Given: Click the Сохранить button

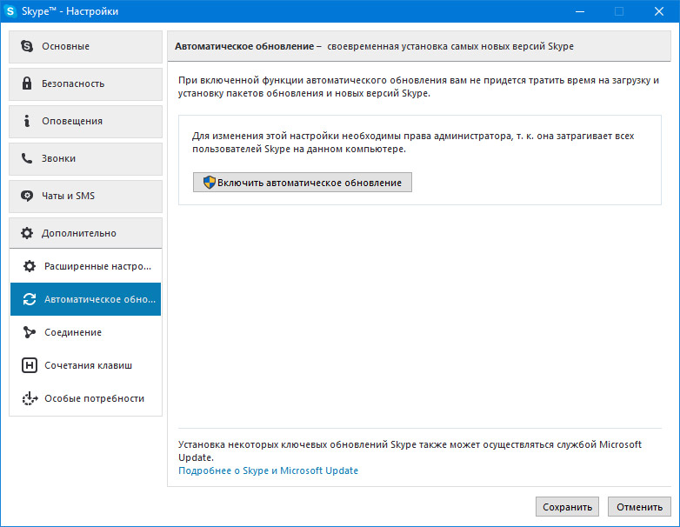Looking at the screenshot, I should pyautogui.click(x=567, y=507).
